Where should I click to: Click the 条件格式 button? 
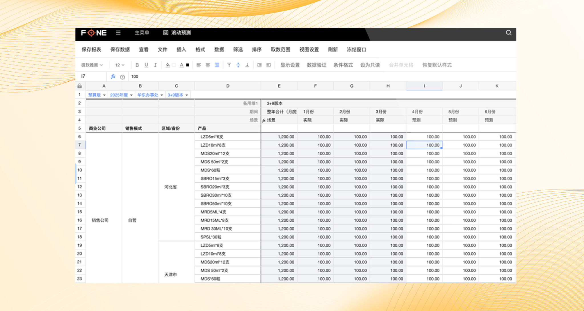tap(343, 65)
